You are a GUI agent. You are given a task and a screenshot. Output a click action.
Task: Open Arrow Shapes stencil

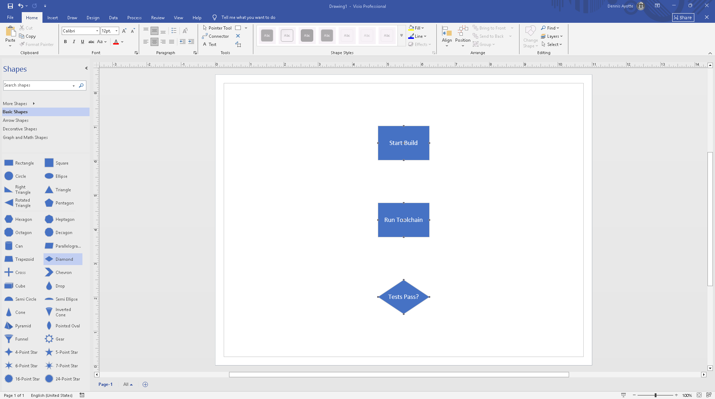(x=16, y=120)
